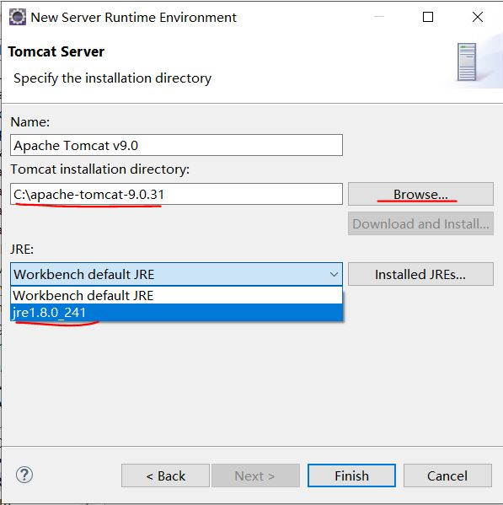Viewport: 503px width, 505px height.
Task: Collapse the JRE combo box arrow
Action: [x=334, y=274]
